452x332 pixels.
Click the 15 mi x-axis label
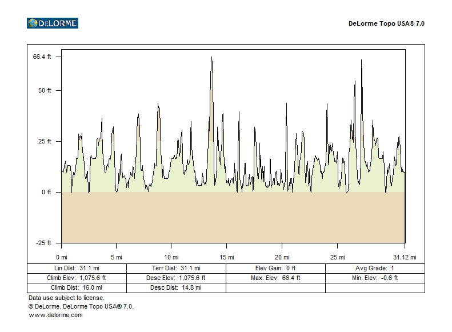point(227,257)
